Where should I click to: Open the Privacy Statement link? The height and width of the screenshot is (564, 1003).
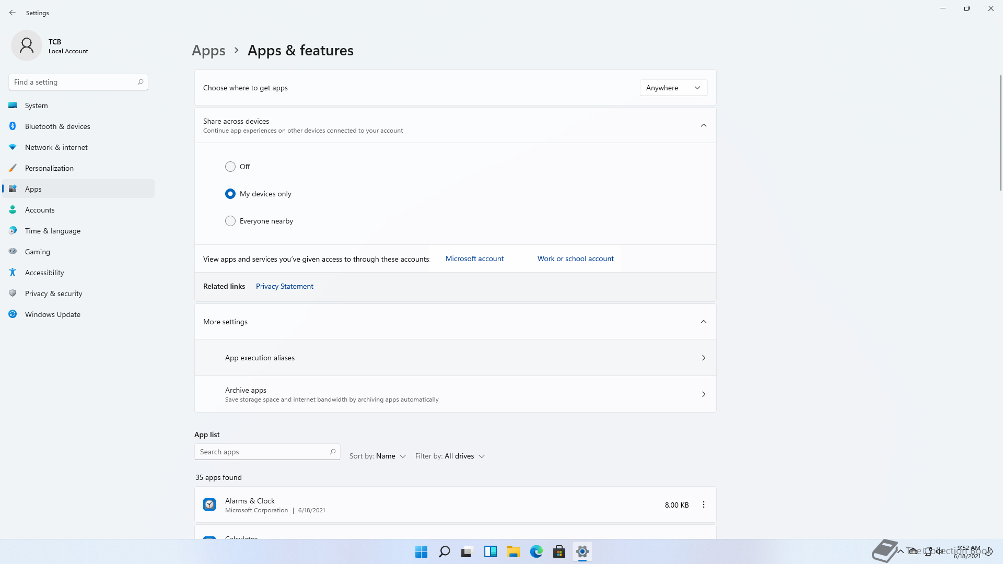click(284, 286)
